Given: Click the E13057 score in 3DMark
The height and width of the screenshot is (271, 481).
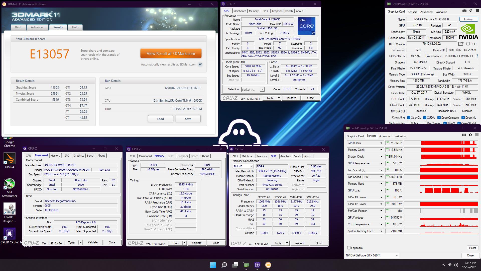Looking at the screenshot, I should coord(50,54).
